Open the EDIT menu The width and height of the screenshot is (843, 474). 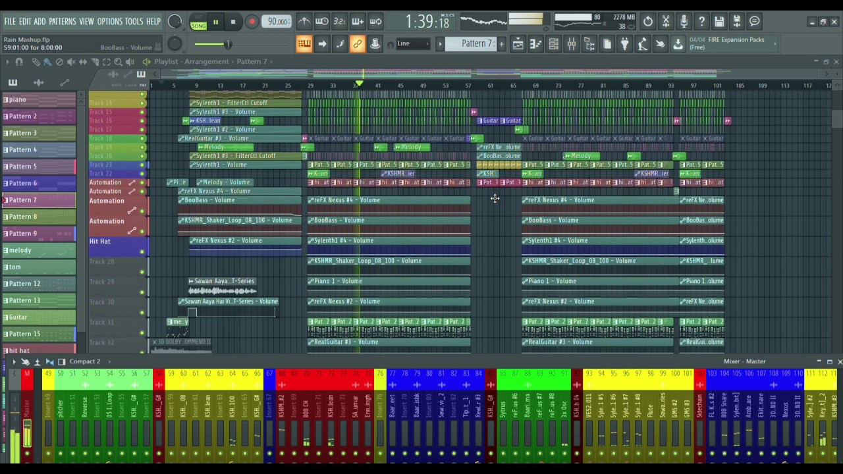tap(25, 22)
